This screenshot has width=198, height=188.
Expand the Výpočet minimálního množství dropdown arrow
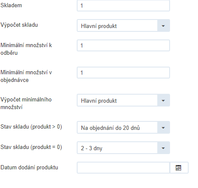163,101
